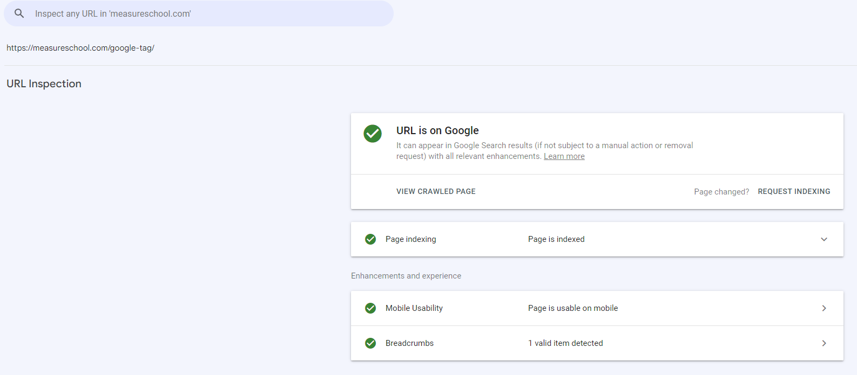Click '1 valid item detected' text
The image size is (857, 375).
[x=565, y=343]
